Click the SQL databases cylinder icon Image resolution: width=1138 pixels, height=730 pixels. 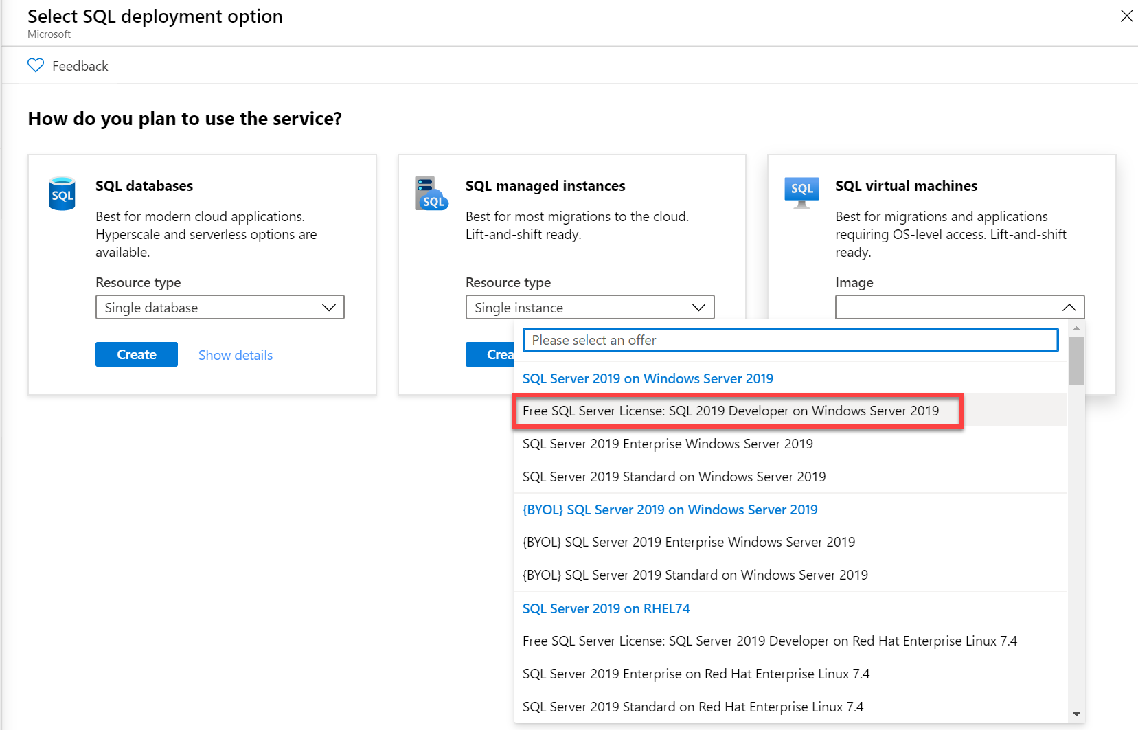pyautogui.click(x=62, y=194)
